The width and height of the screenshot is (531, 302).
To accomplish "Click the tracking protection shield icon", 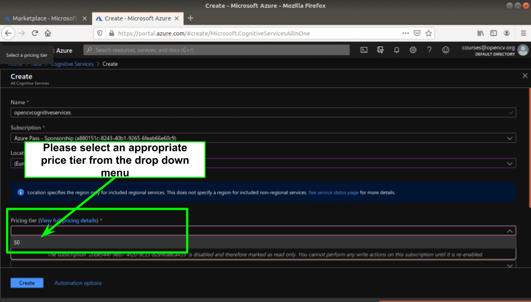I will [100, 33].
